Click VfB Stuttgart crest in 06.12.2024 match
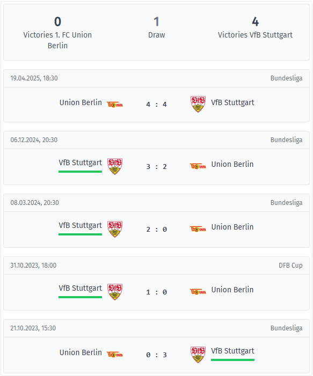The width and height of the screenshot is (313, 376). (115, 166)
